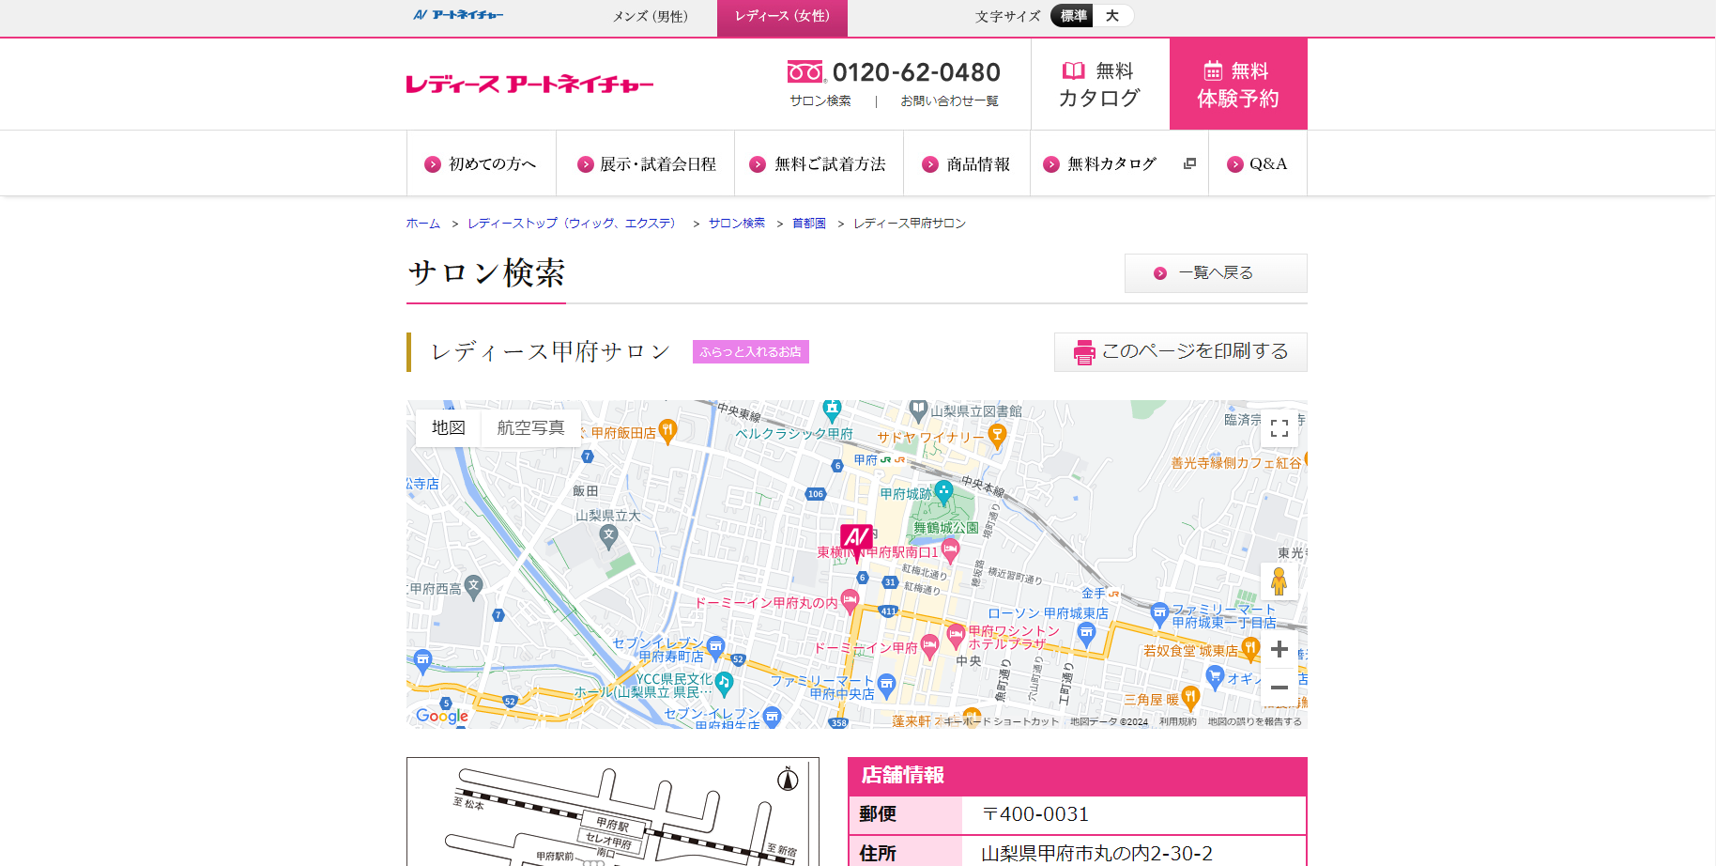
Task: Select the レディース (女性) tab
Action: (x=782, y=18)
